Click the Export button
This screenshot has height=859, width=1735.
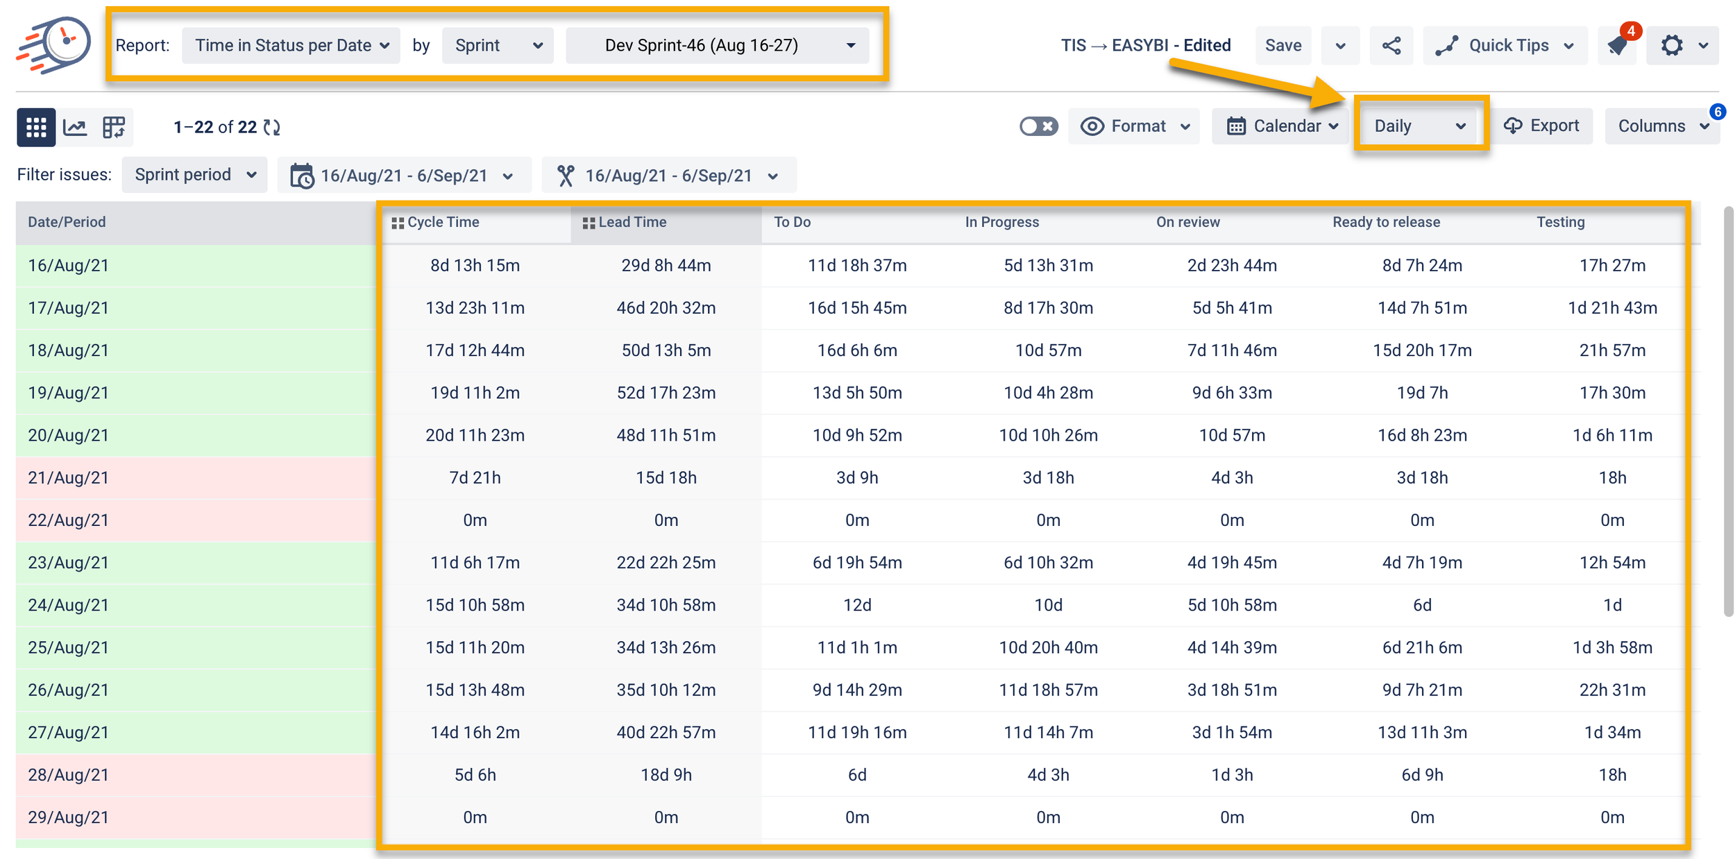pos(1542,126)
